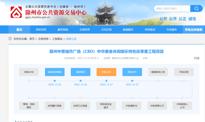Image resolution: width=205 pixels, height=122 pixels.
Task: Select the 中标通知书 step button
Action: (132, 106)
